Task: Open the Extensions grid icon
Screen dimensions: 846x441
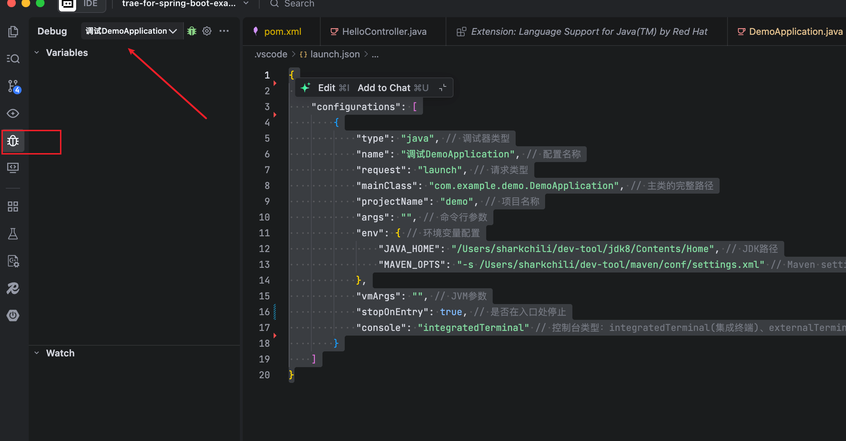Action: click(x=13, y=207)
